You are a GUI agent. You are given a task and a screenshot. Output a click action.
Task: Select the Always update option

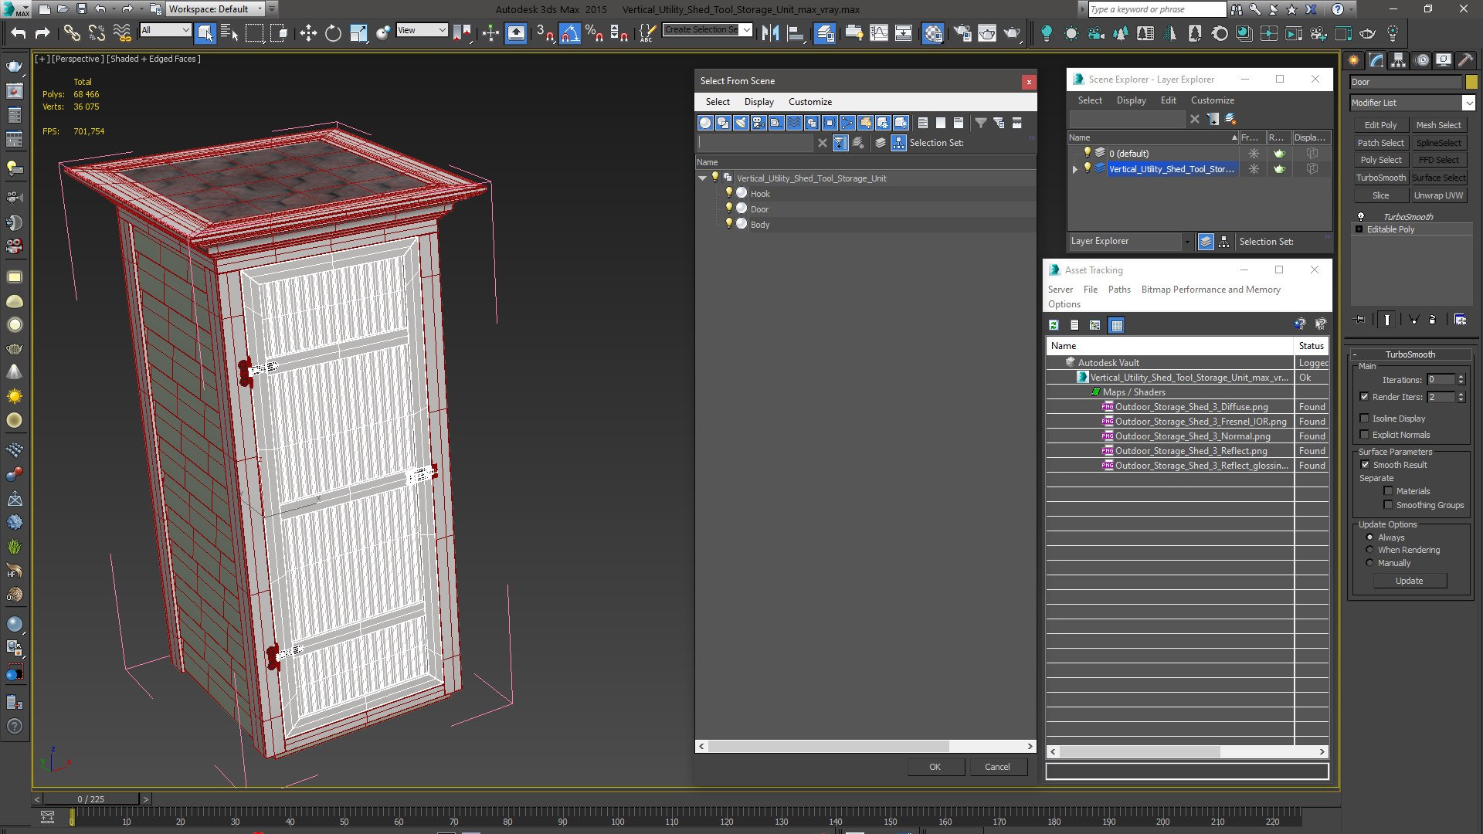pyautogui.click(x=1369, y=537)
